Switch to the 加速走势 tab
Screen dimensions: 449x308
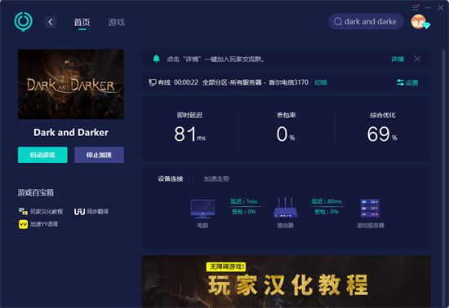click(x=216, y=179)
